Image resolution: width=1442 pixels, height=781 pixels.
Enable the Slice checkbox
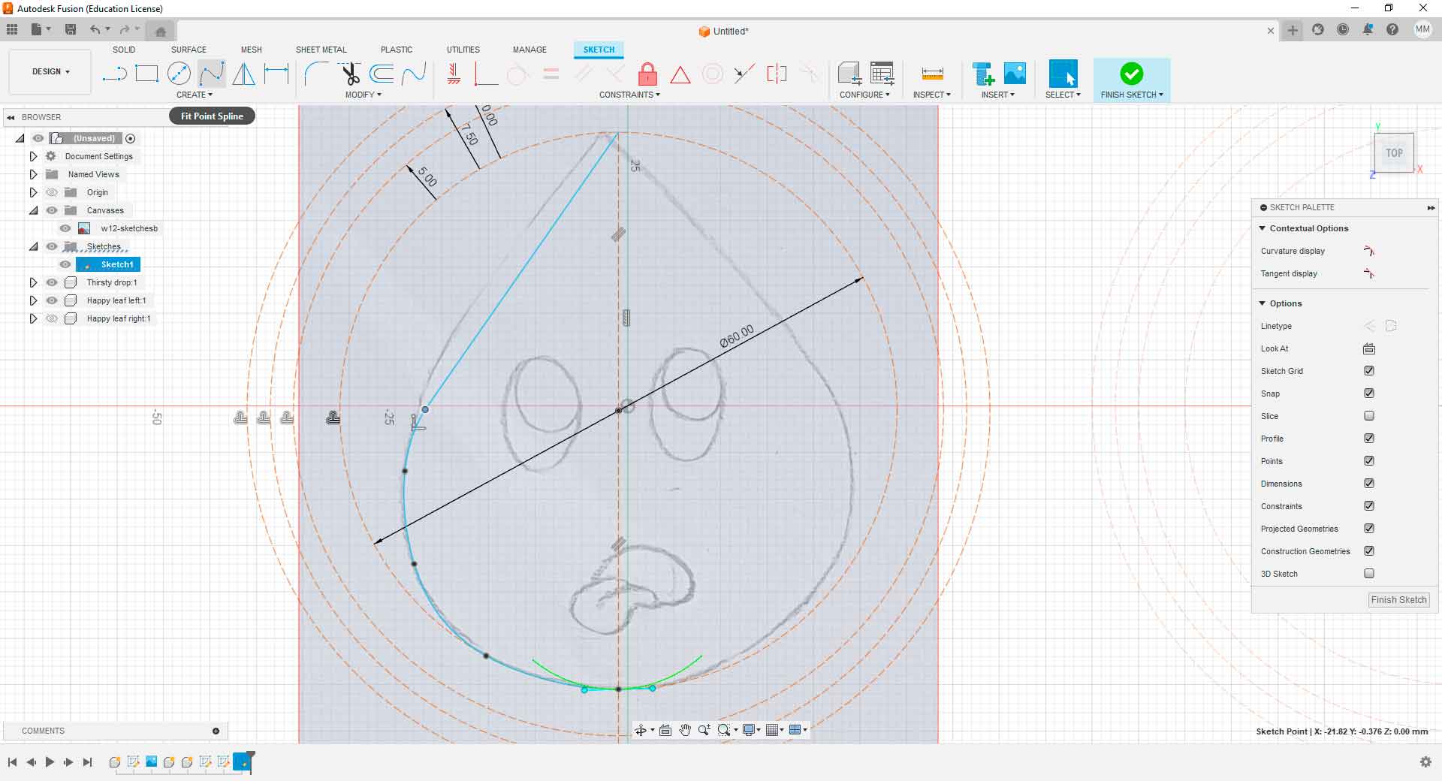1369,416
